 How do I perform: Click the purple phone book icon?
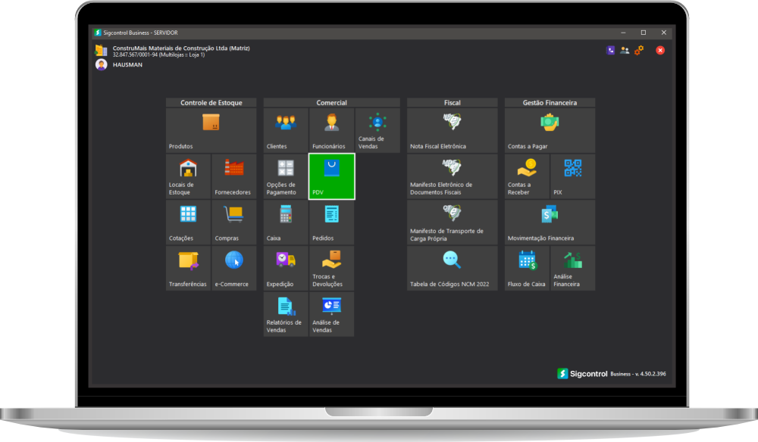[x=611, y=50]
